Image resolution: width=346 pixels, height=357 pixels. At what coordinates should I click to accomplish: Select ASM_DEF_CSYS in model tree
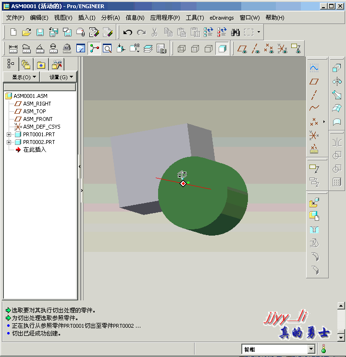coord(41,127)
